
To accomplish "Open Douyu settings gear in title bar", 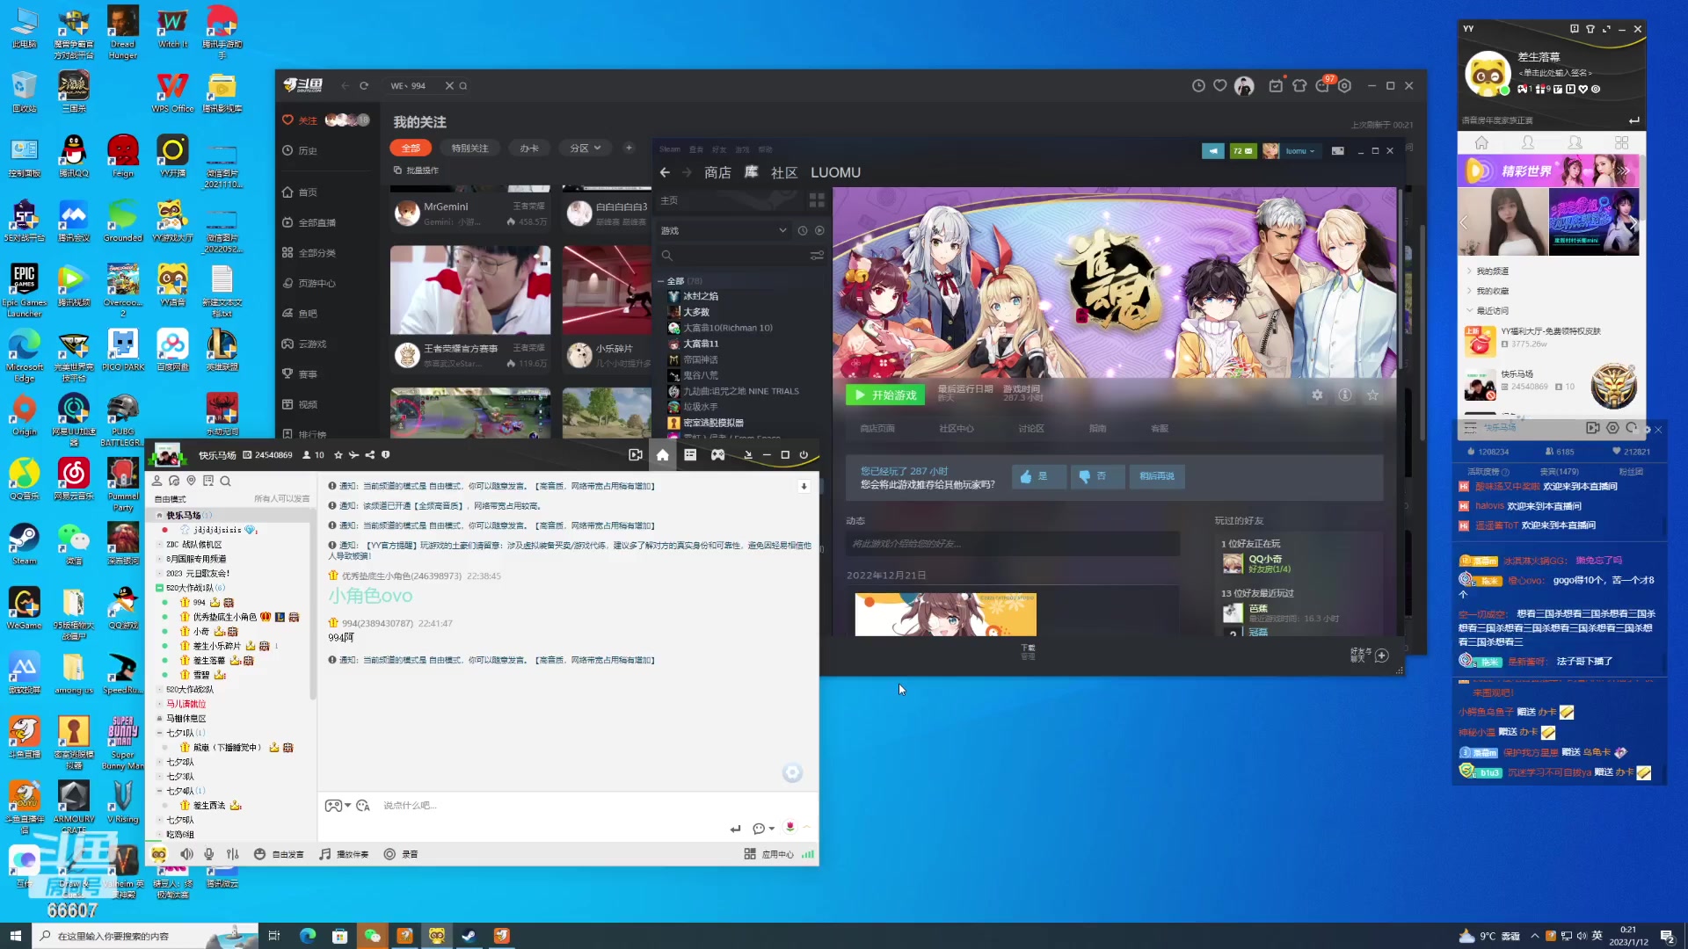I will coord(1344,86).
